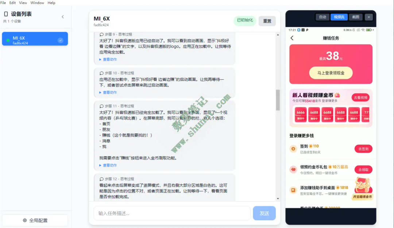This screenshot has width=394, height=228.
Task: Focus the 输入任务描述 input field
Action: point(172,213)
